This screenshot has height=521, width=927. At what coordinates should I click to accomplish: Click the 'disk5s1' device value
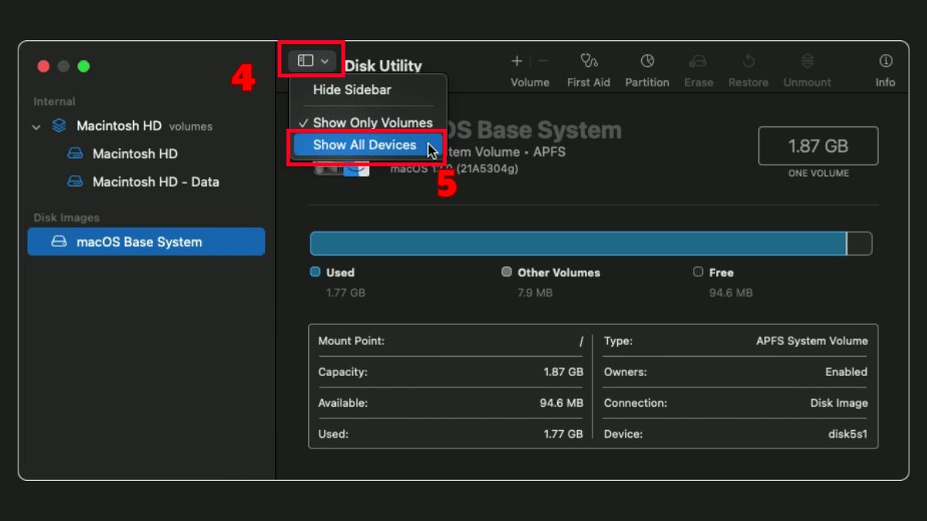(x=847, y=434)
